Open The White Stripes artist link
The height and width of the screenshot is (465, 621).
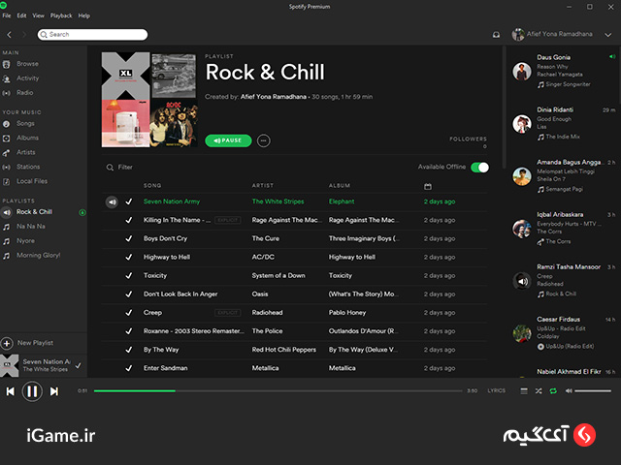click(278, 201)
